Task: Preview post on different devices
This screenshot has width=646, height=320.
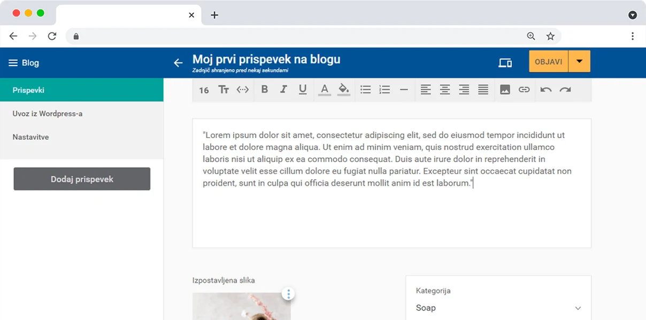Action: pyautogui.click(x=505, y=62)
